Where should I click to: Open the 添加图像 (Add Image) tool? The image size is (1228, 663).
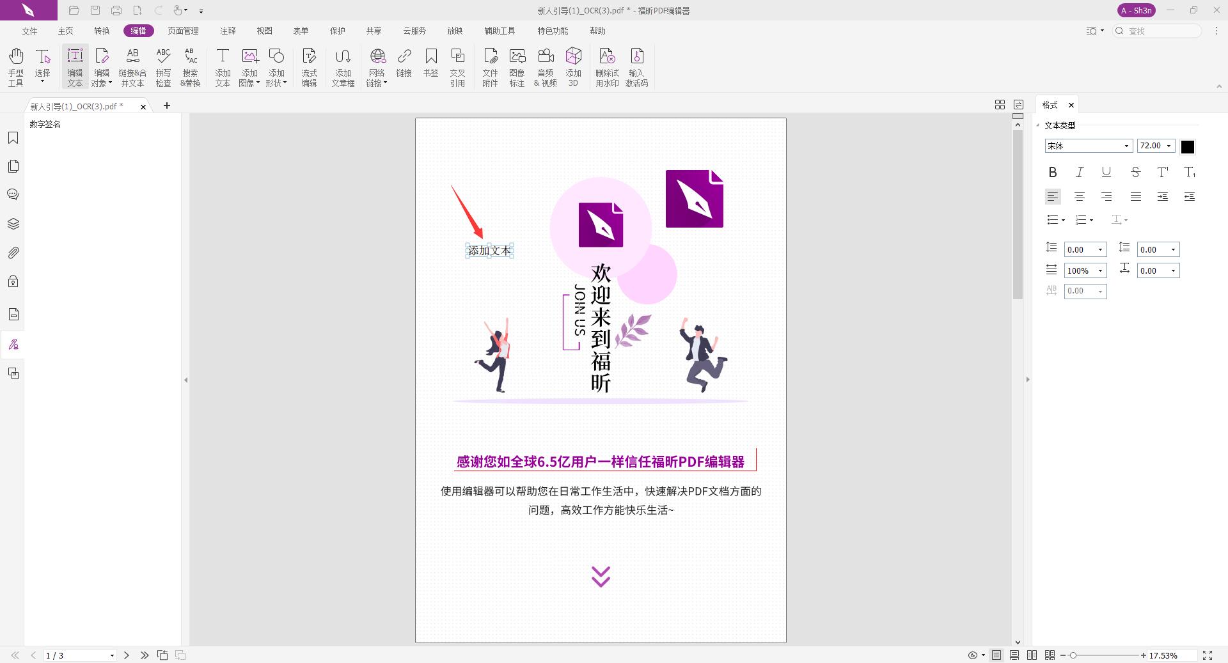coord(249,66)
